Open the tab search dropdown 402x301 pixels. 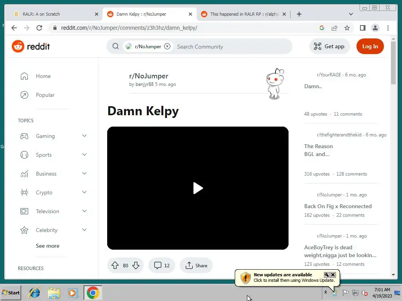[351, 14]
